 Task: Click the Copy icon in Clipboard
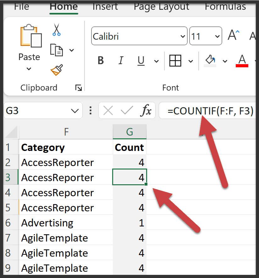(57, 50)
